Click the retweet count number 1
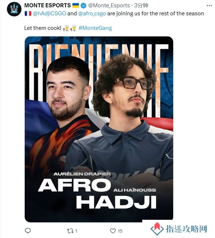Screen dimensions: 215x238 click(x=76, y=231)
